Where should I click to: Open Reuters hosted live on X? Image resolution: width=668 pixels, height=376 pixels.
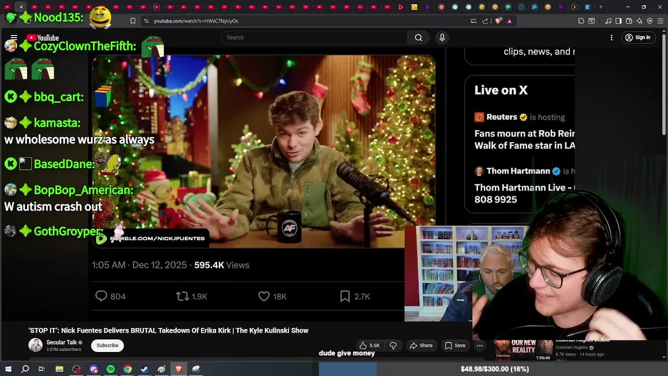[x=524, y=131]
